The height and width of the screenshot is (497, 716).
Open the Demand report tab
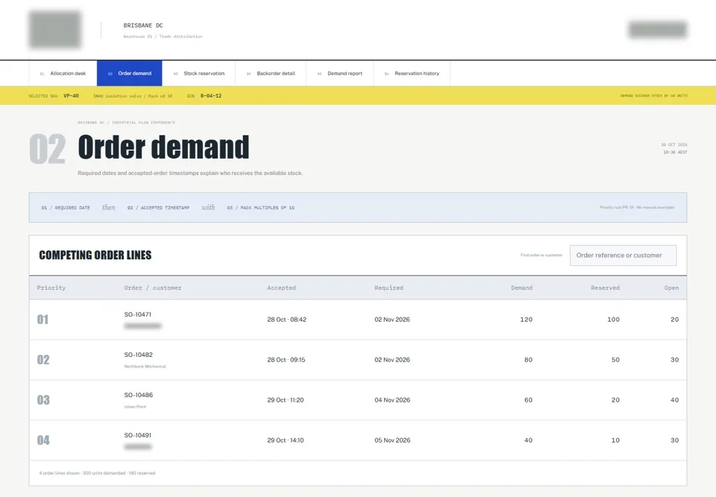coord(340,74)
